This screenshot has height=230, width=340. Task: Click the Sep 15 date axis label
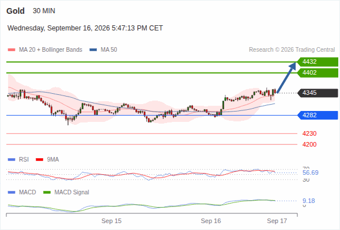click(111, 221)
